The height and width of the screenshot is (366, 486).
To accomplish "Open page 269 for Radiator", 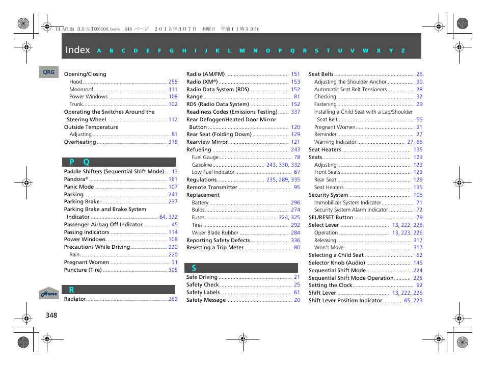I will (x=173, y=299).
